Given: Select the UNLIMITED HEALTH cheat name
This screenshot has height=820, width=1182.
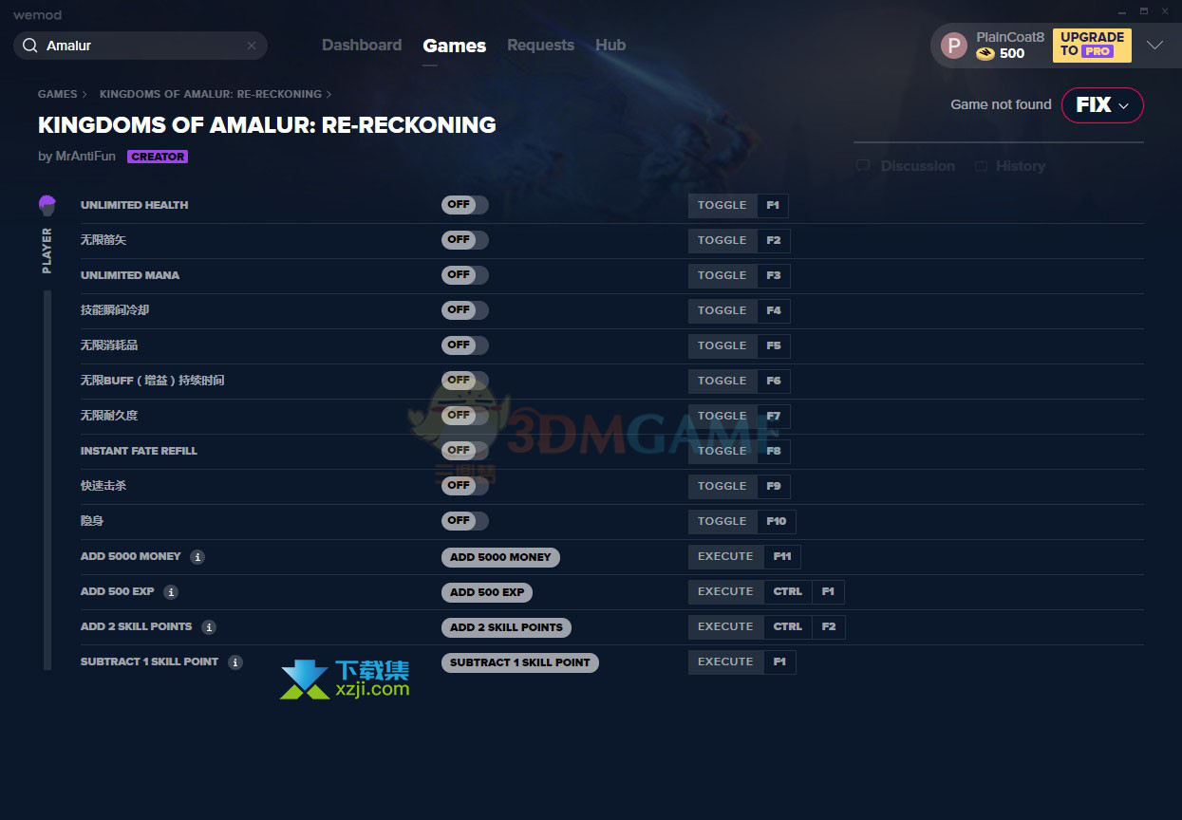Looking at the screenshot, I should pos(135,205).
